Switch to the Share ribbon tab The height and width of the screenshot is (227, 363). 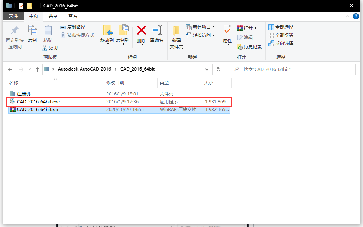[x=53, y=16]
